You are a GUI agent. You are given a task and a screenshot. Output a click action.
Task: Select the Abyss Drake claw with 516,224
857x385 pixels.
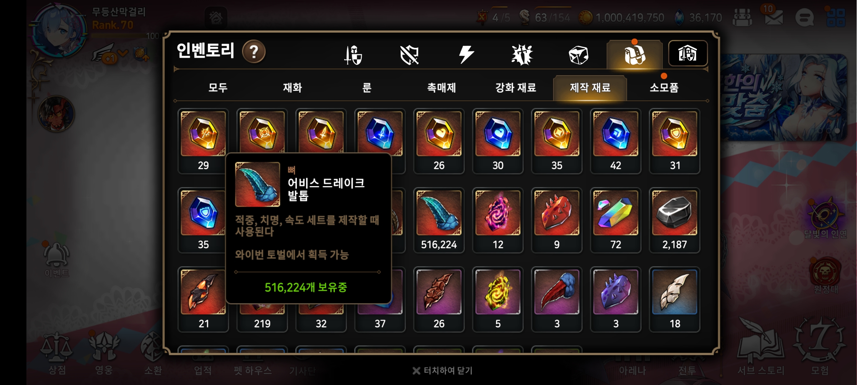pyautogui.click(x=439, y=220)
